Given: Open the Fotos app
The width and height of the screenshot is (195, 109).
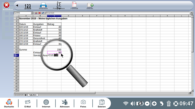Looking at the screenshot, I should (x=83, y=104).
